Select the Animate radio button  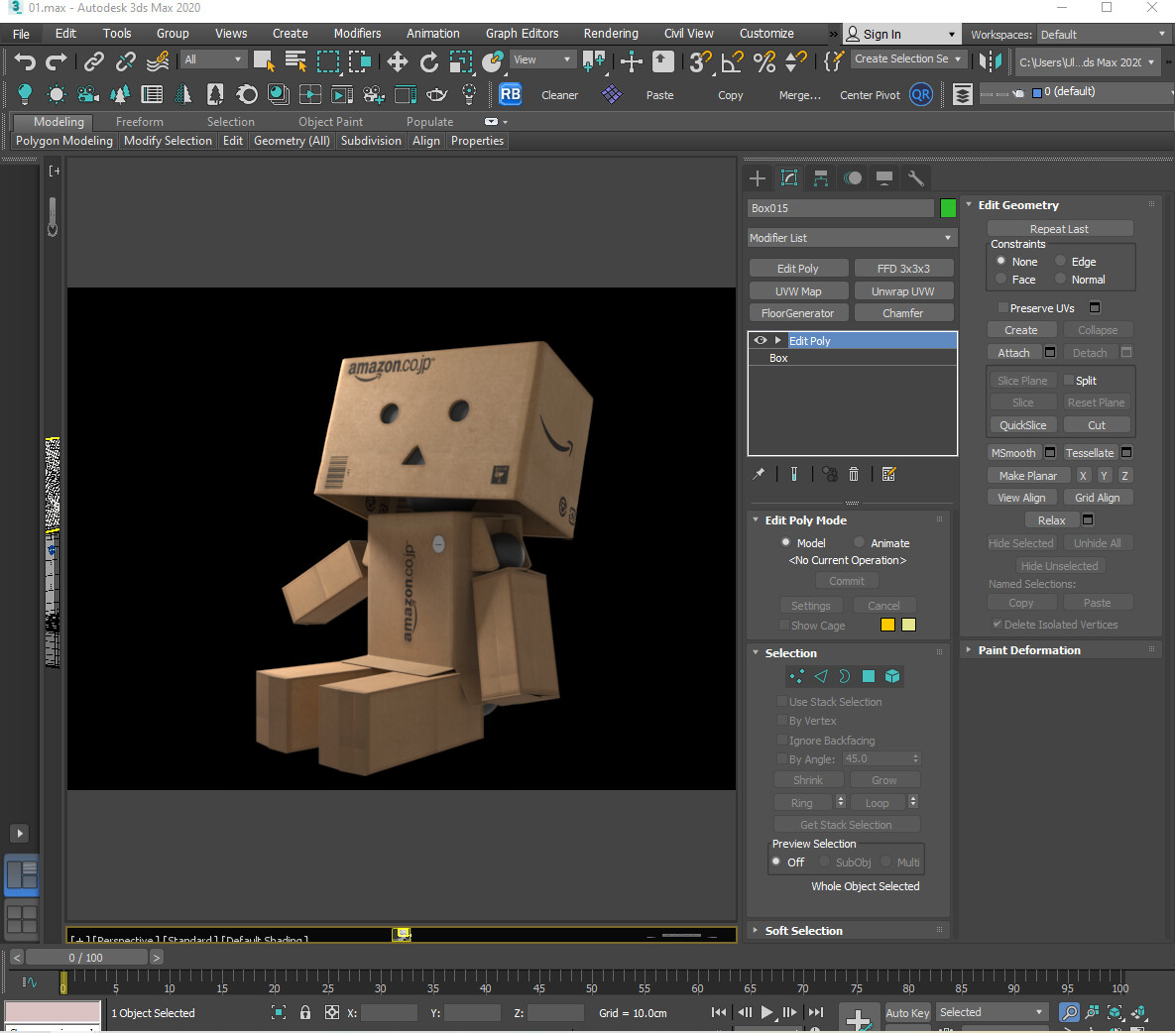[x=859, y=542]
